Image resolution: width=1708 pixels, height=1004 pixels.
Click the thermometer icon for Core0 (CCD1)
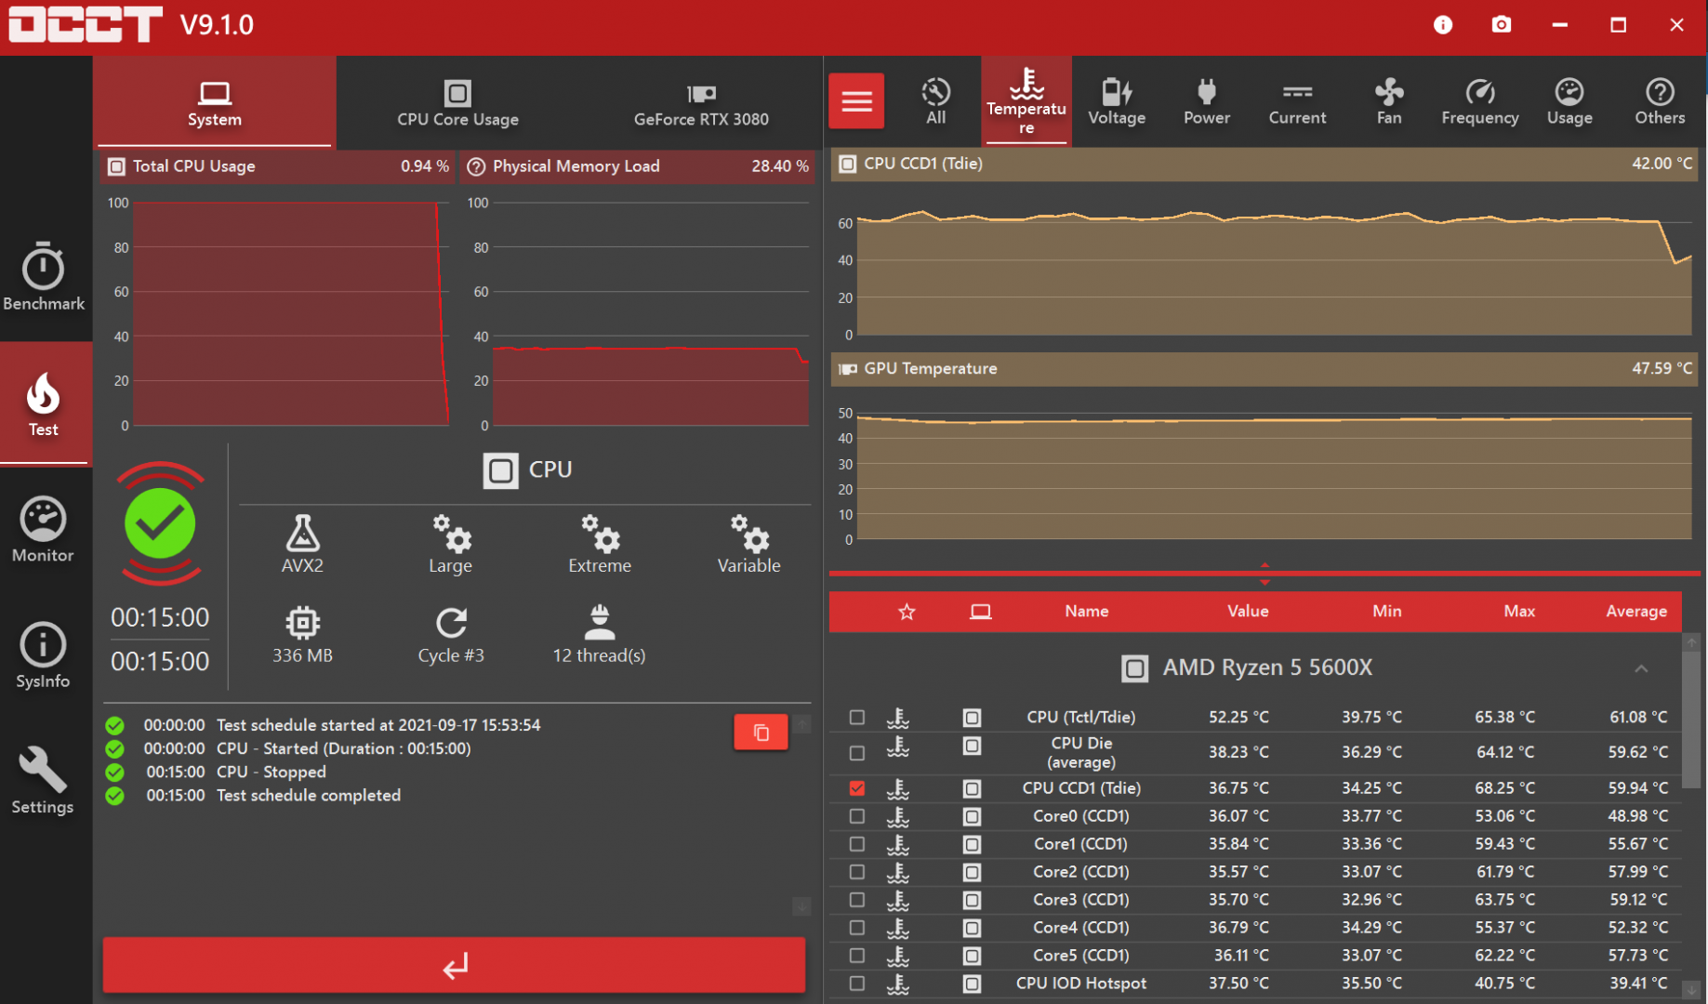tap(898, 816)
